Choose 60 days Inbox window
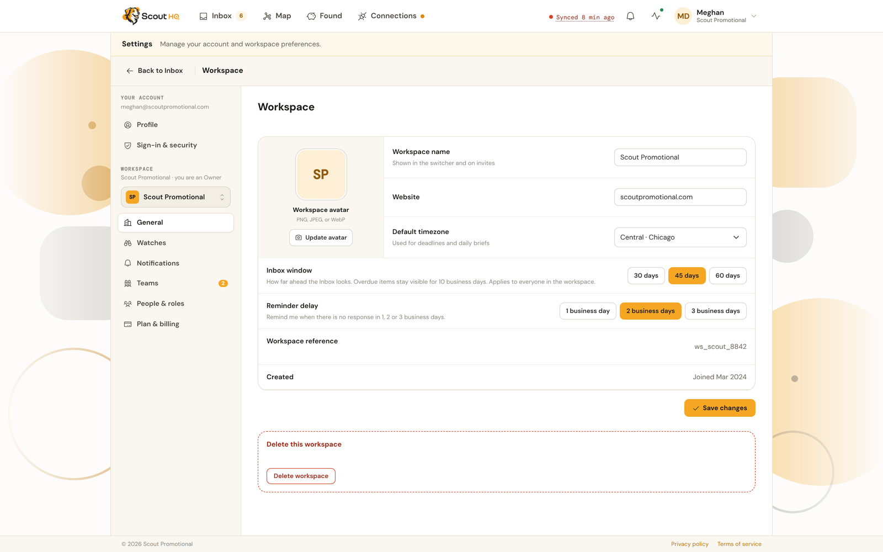 point(727,275)
